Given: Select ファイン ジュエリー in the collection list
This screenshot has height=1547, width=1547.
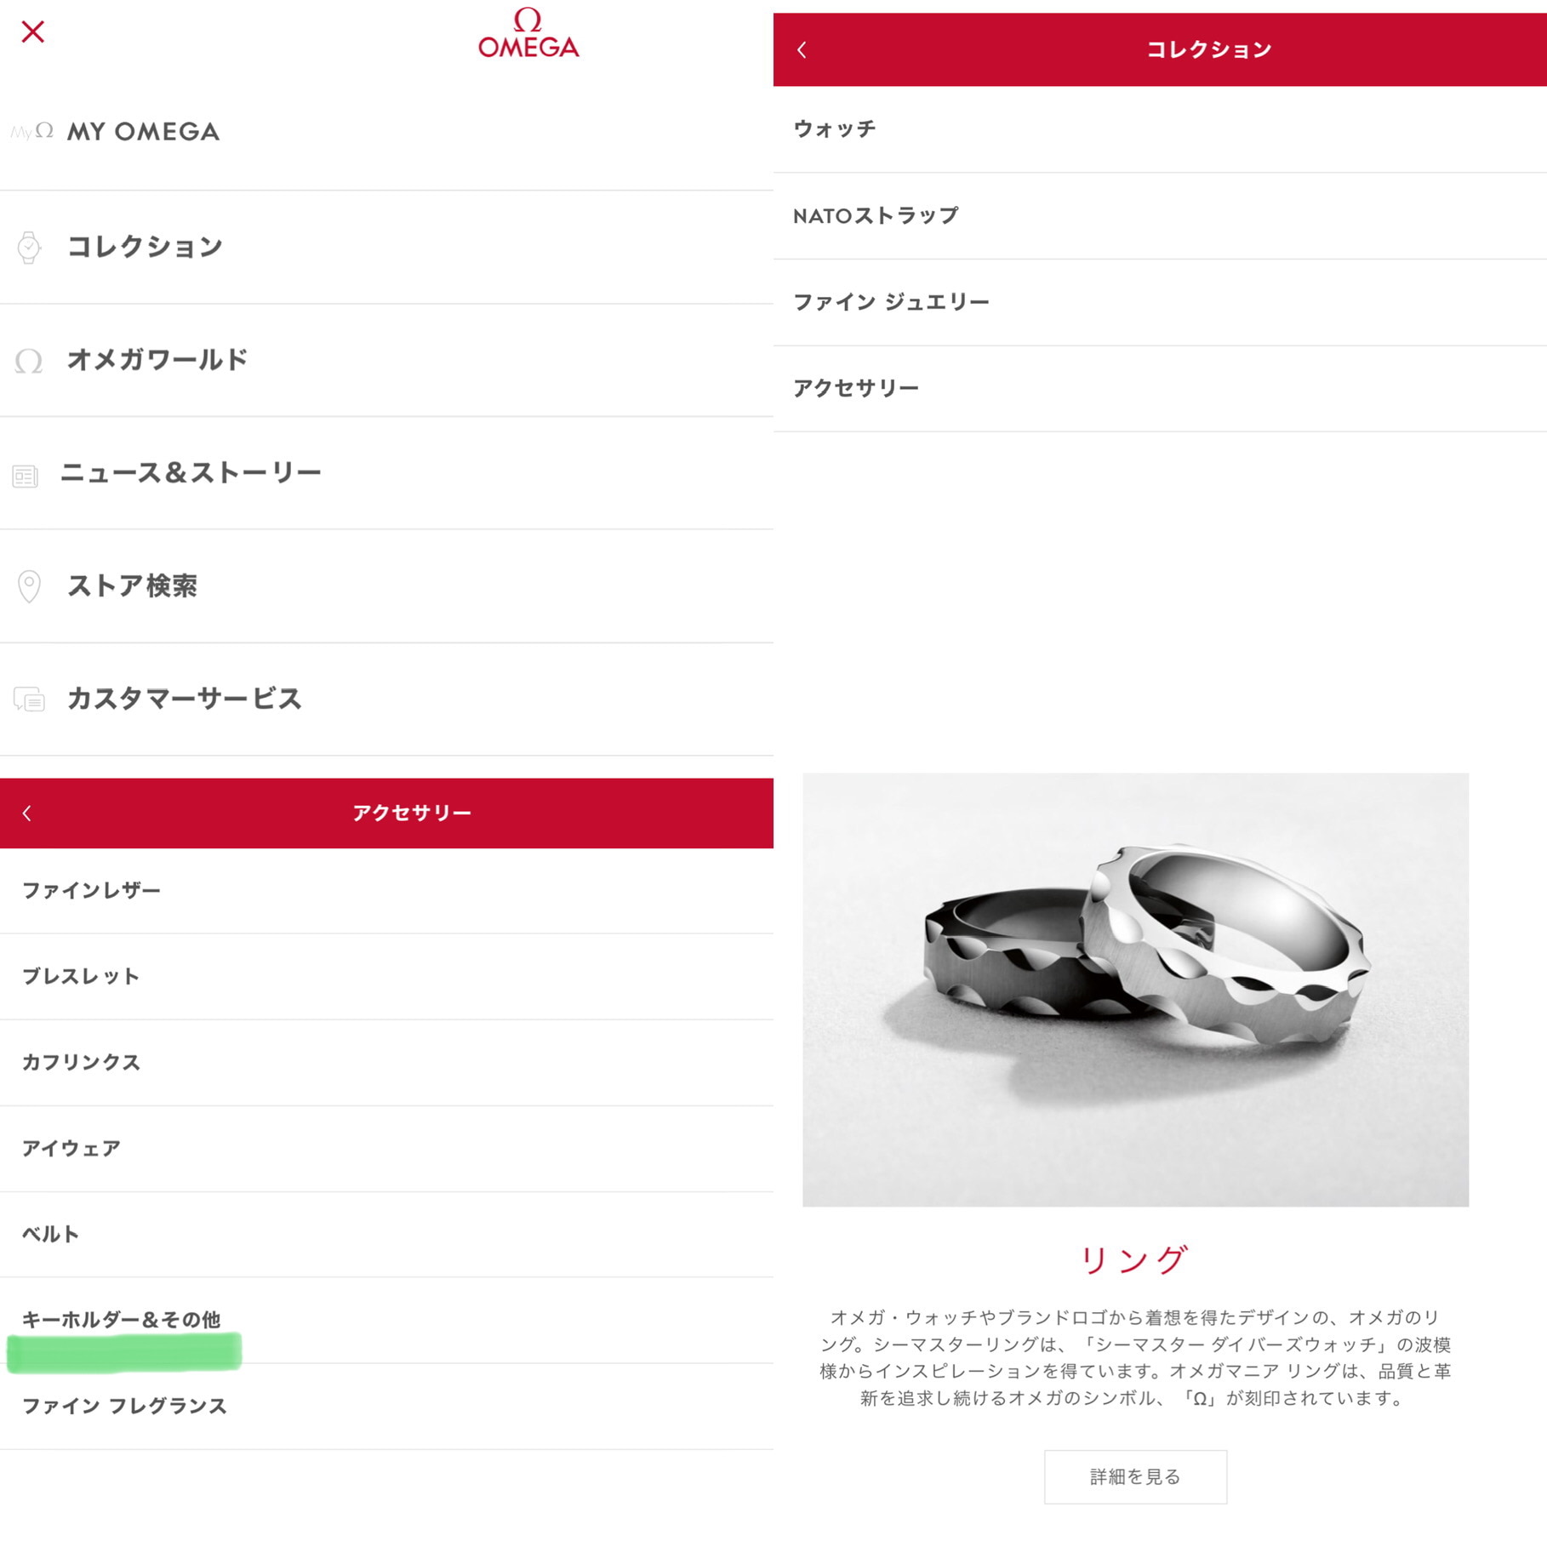Looking at the screenshot, I should tap(1160, 303).
